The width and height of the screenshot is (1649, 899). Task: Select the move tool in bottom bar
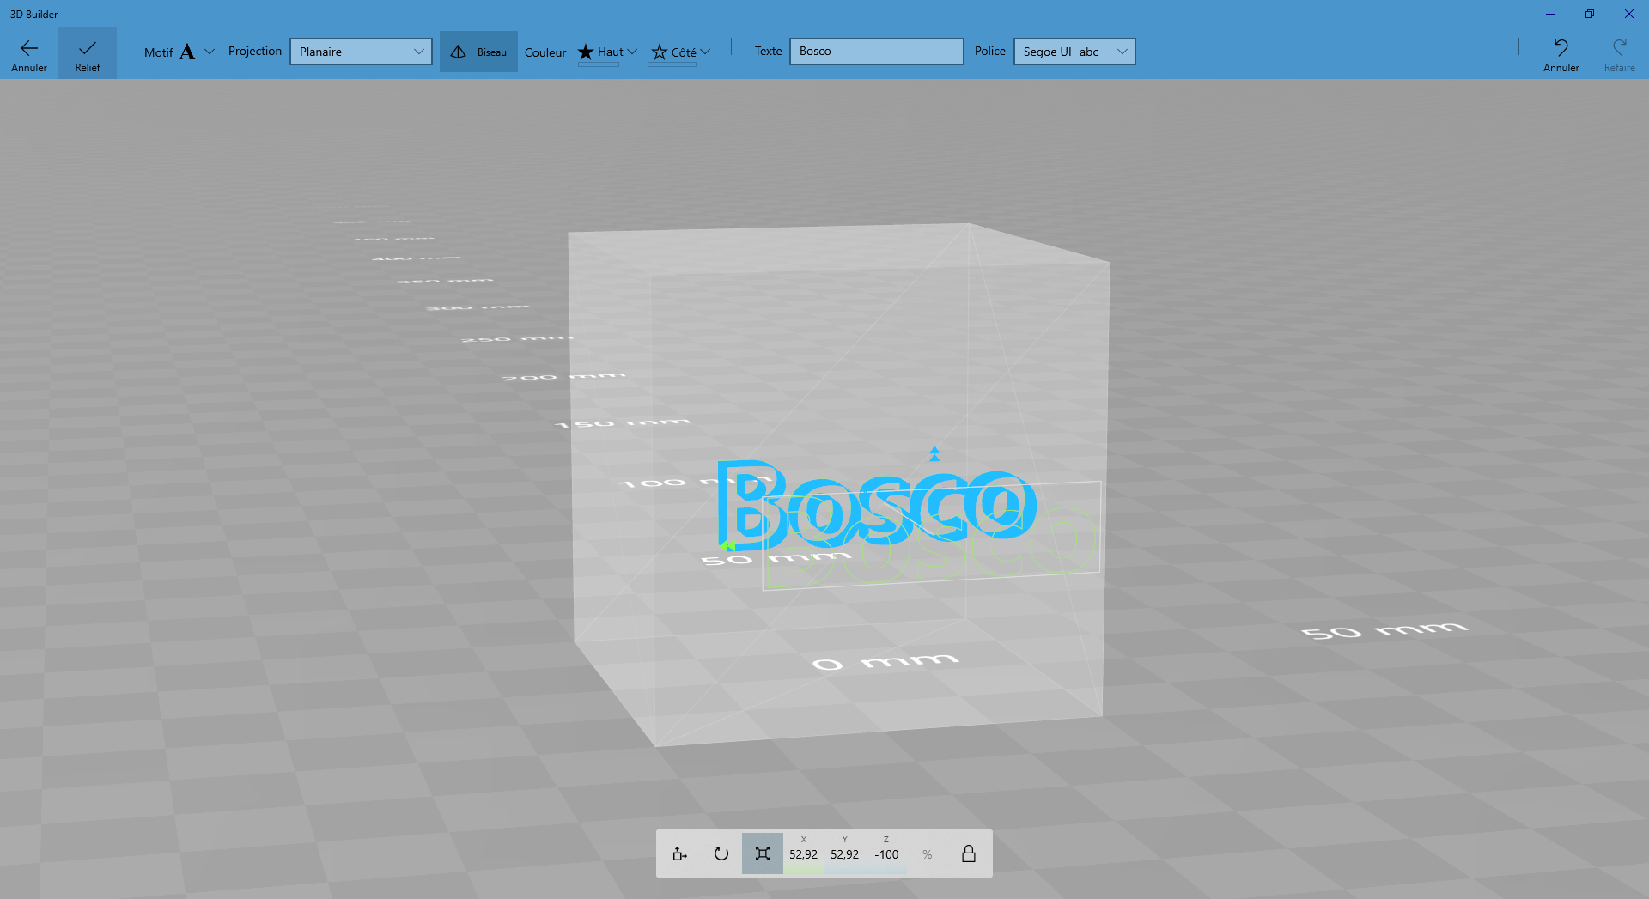(680, 853)
